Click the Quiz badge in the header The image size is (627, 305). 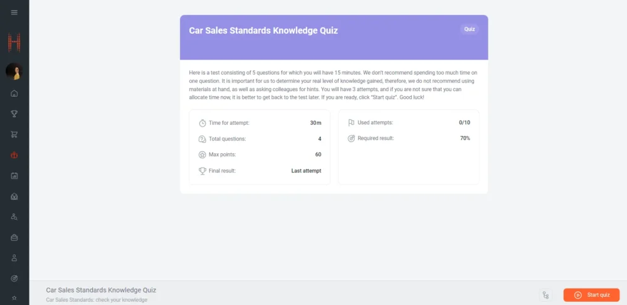[469, 29]
